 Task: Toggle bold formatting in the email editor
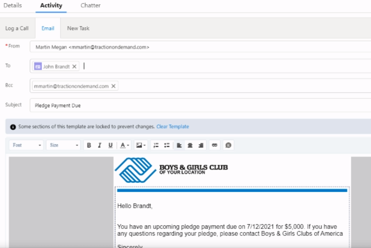[x=89, y=145]
